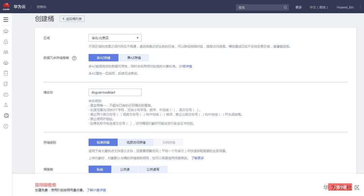Click the 按用量收费 text
364x196 pixels.
click(x=45, y=185)
